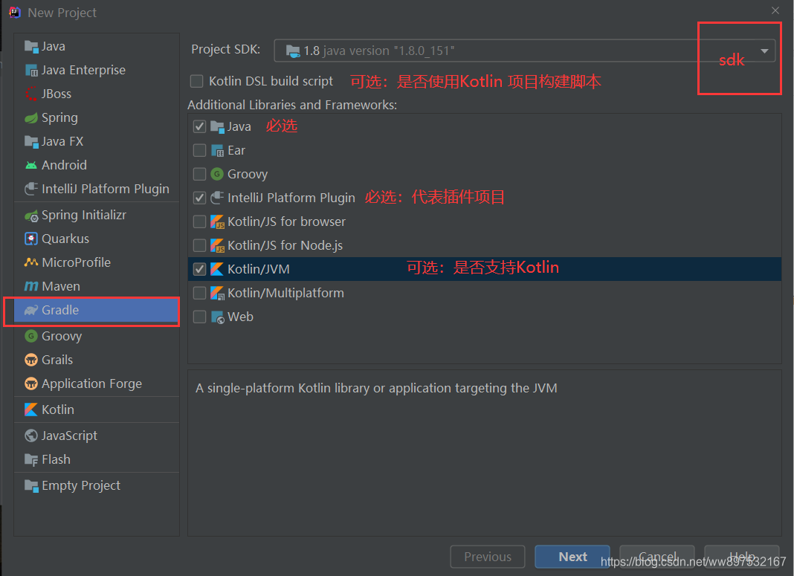
Task: Click the Java framework folder icon
Action: [217, 126]
